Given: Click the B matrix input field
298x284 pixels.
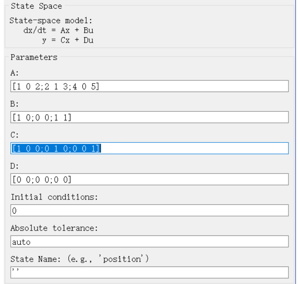Looking at the screenshot, I should coord(149,117).
